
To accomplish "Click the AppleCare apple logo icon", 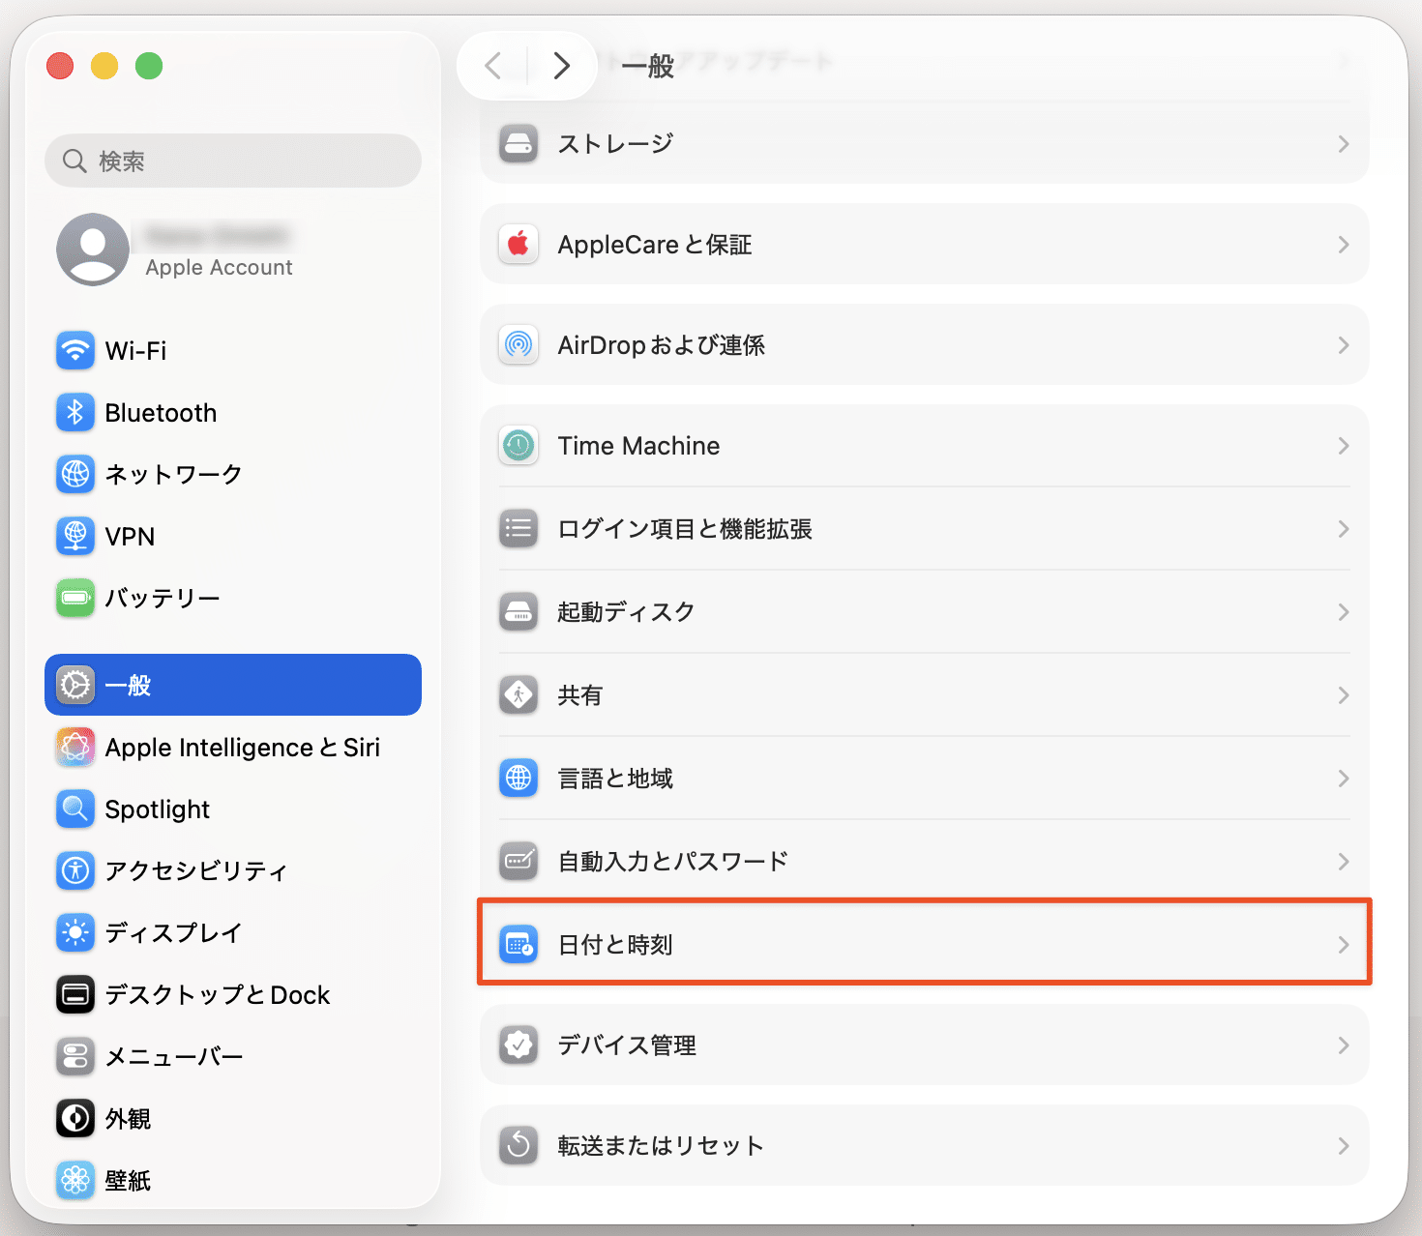I will 518,245.
